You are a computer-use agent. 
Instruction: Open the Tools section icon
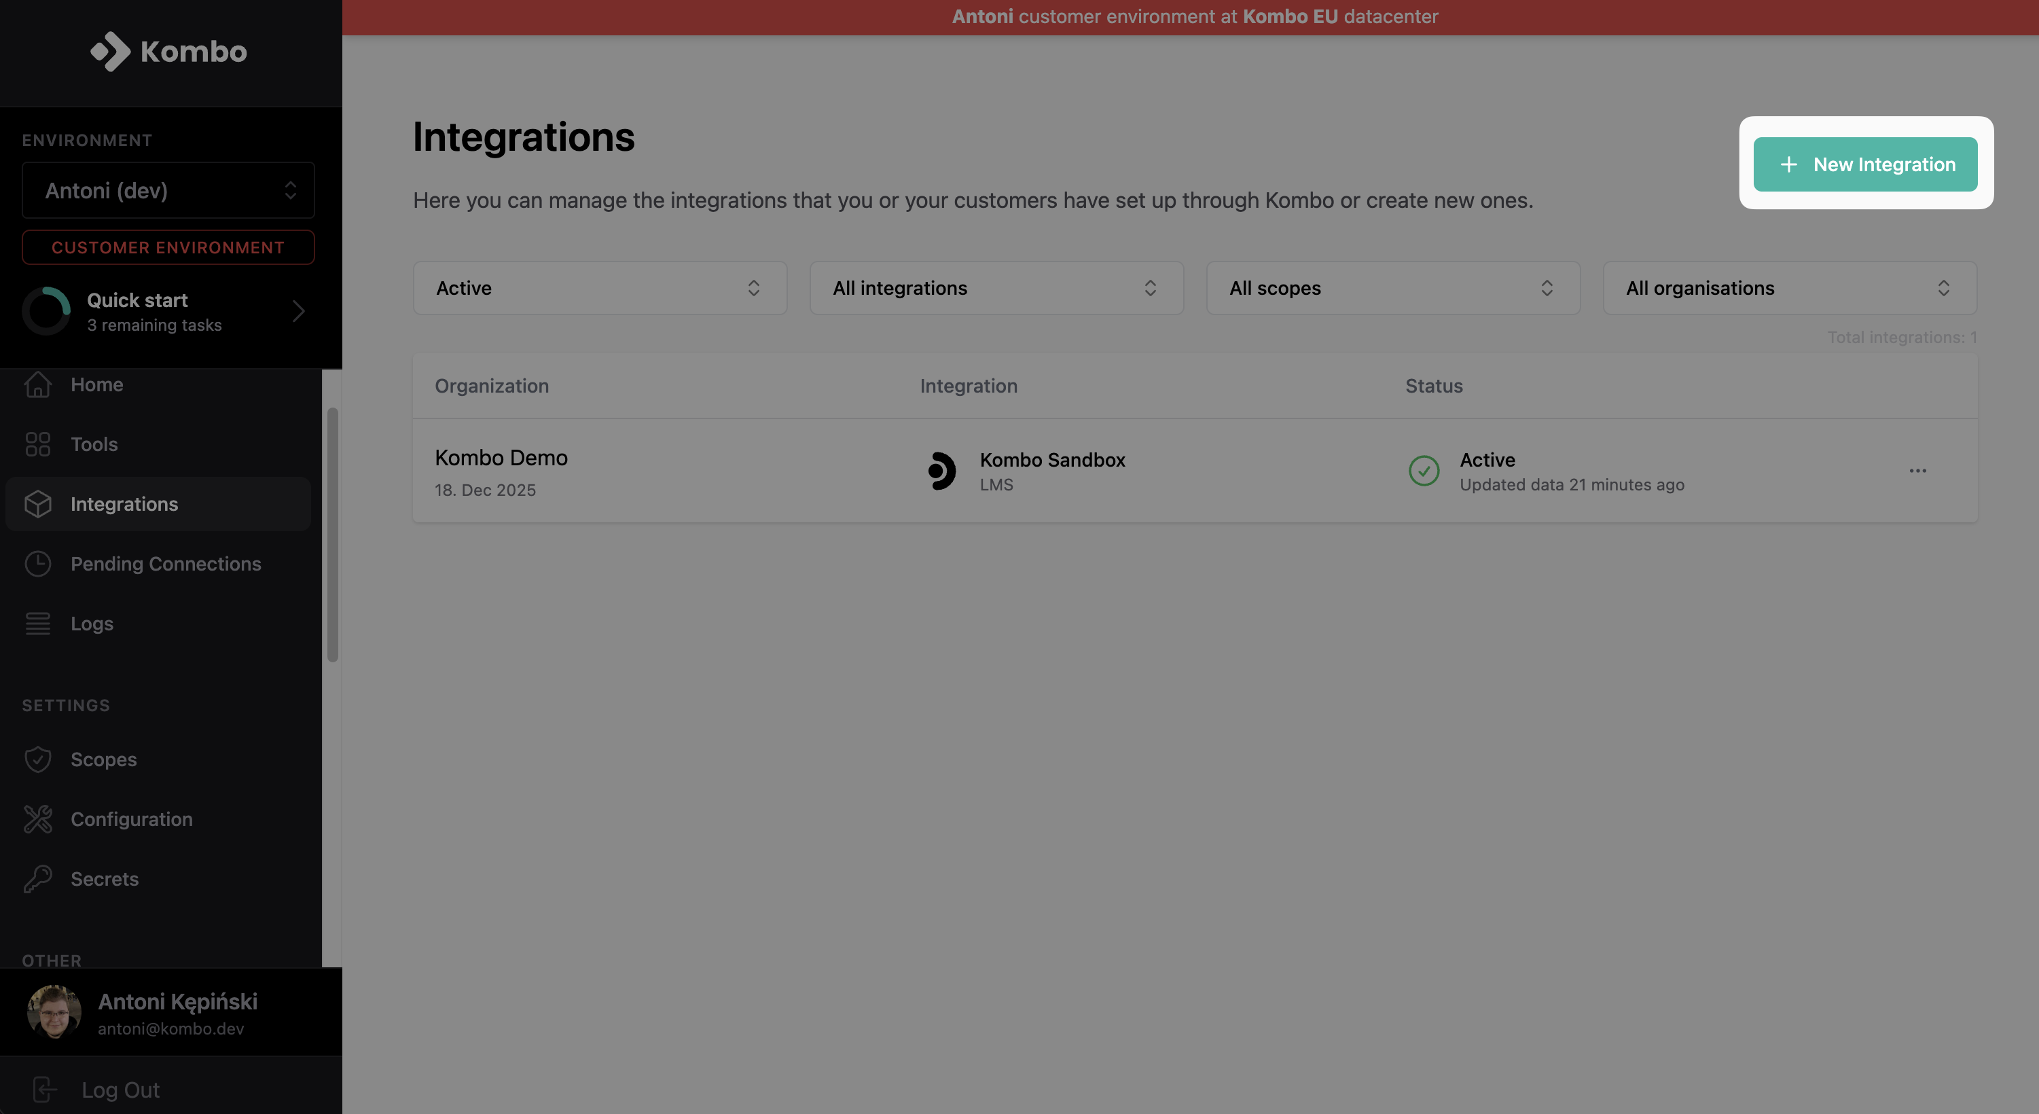pos(37,444)
